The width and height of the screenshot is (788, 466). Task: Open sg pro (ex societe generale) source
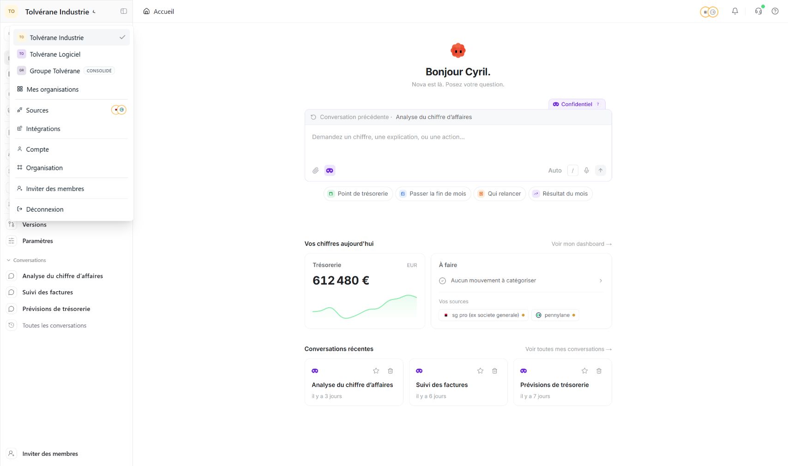point(483,315)
